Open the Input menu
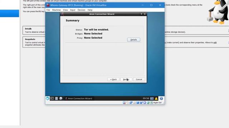 click(x=73, y=10)
